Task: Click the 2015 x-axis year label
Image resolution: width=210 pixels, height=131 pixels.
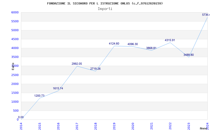Action: coord(40,126)
